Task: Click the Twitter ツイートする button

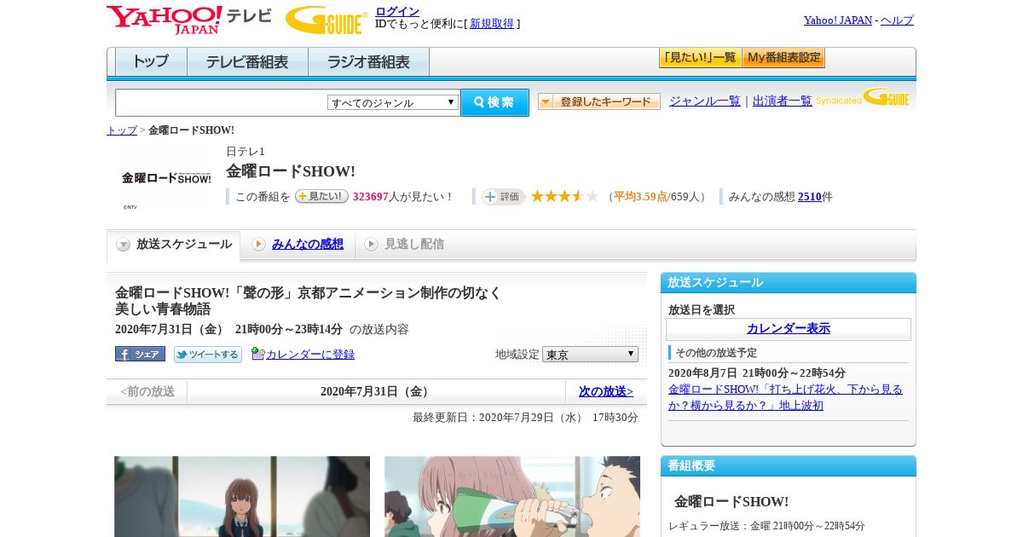Action: (x=208, y=354)
